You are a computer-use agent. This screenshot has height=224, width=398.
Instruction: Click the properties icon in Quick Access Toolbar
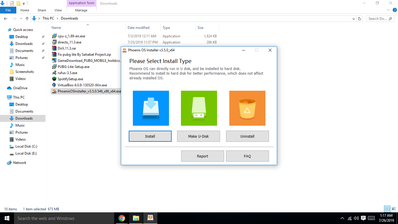(x=12, y=3)
